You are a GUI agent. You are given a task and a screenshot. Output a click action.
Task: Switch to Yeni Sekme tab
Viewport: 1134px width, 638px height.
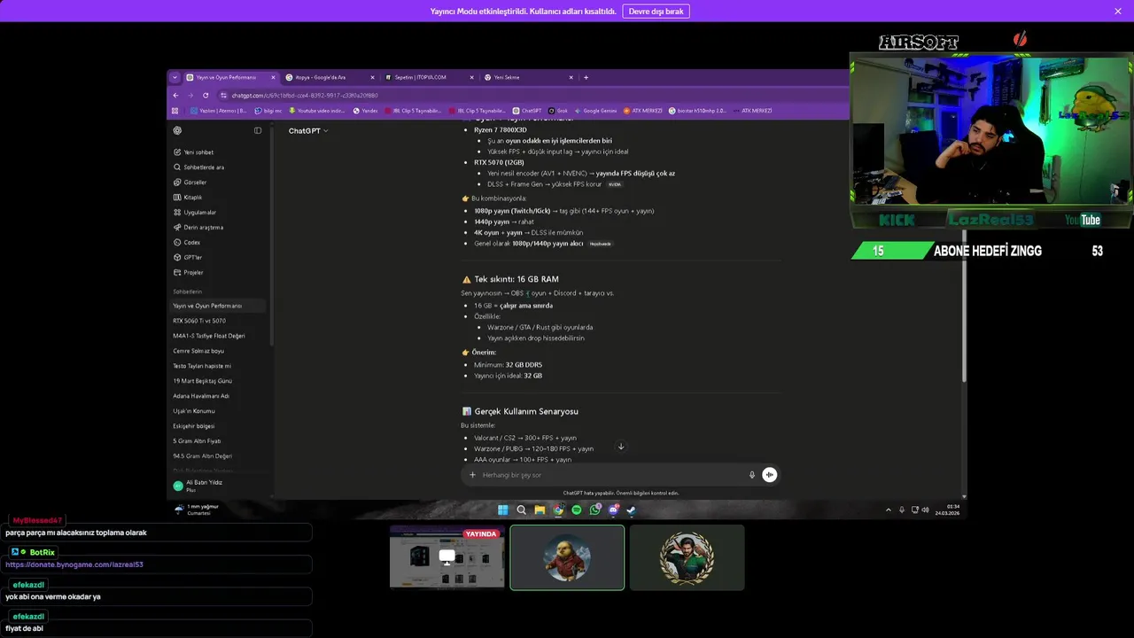[530, 77]
